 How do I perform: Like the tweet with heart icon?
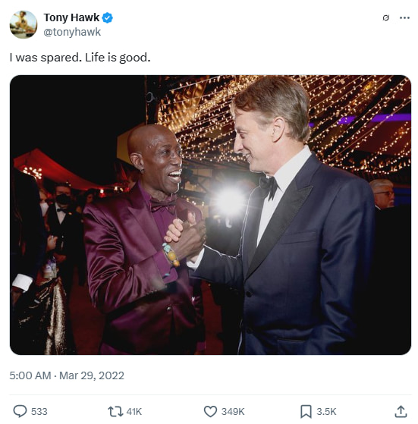(x=210, y=412)
